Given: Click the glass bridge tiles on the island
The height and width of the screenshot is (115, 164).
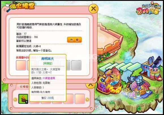Looking at the screenshot, I should [120, 67].
